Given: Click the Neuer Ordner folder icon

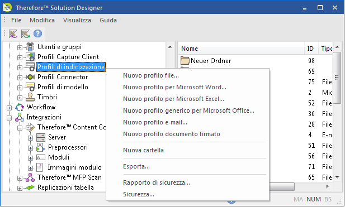Looking at the screenshot, I should coord(185,61).
